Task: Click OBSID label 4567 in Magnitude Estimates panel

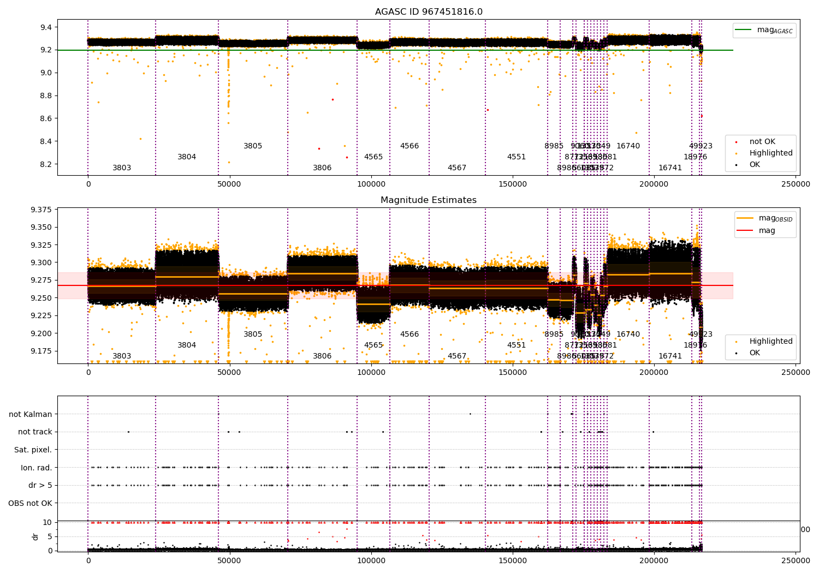Action: (x=457, y=356)
